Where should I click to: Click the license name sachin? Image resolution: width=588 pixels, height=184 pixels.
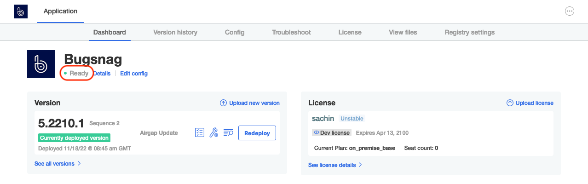pos(323,118)
